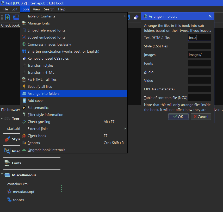
Task: Click the eraser toolbar icon
Action: [x=136, y=17]
